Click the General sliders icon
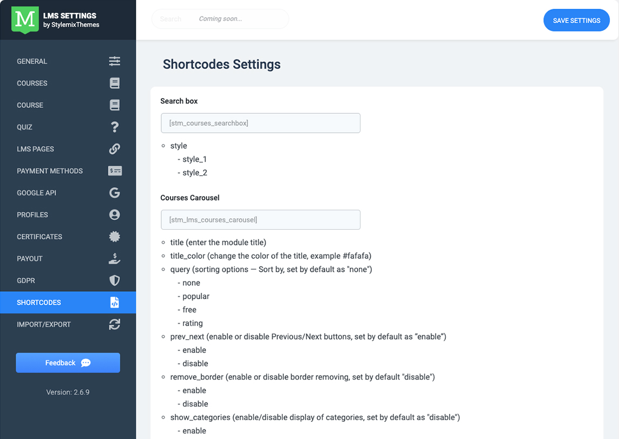619x439 pixels. tap(114, 61)
